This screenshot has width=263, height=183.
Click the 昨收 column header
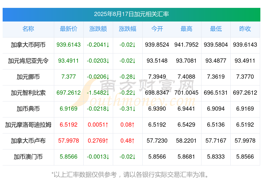245,29
